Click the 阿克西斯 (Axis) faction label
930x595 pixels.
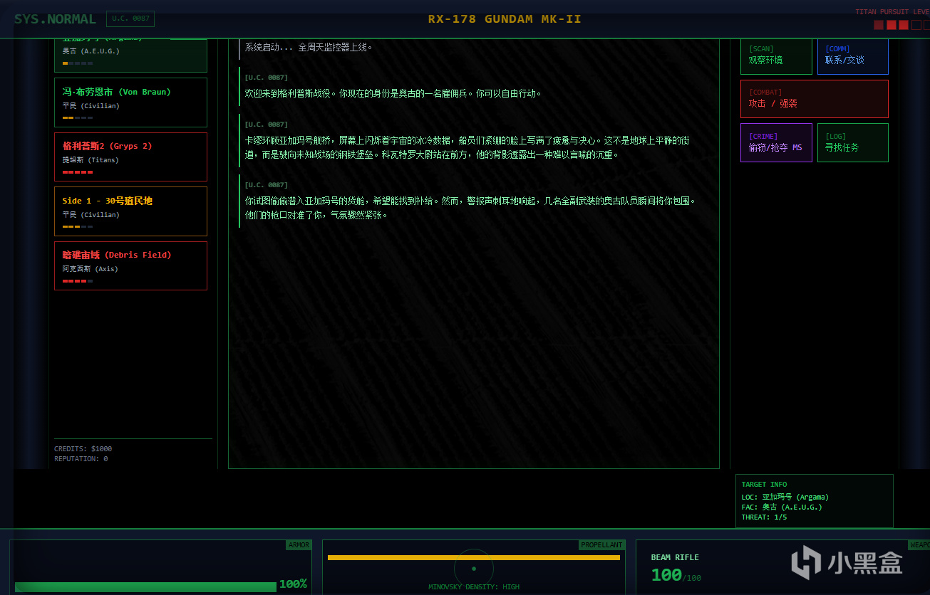click(x=91, y=269)
